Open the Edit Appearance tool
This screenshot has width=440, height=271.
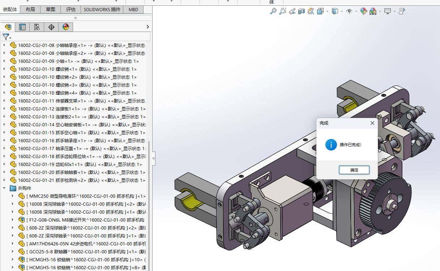click(x=364, y=11)
